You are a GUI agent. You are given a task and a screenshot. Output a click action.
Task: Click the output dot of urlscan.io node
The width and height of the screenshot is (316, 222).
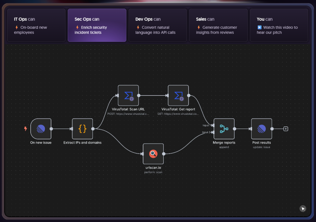164,154
